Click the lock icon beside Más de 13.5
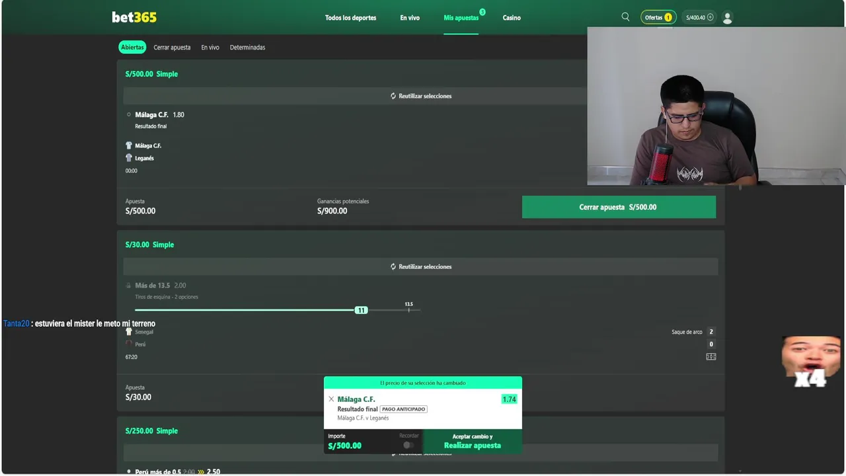Viewport: 846px width, 476px height. pos(129,286)
